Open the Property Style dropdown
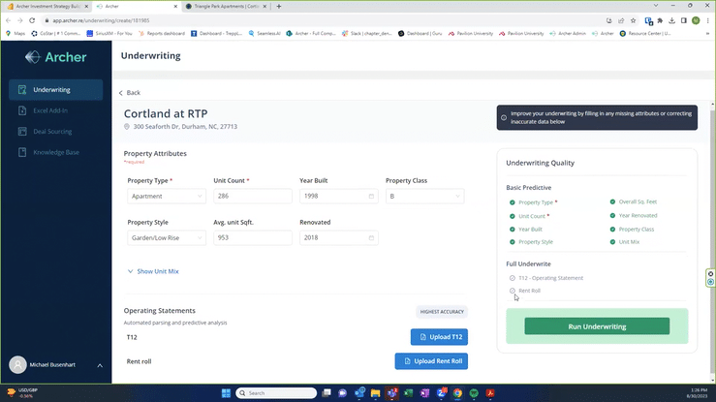 (x=167, y=237)
